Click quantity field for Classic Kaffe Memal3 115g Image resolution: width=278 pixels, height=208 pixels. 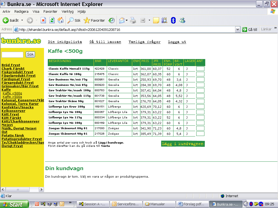click(x=200, y=69)
